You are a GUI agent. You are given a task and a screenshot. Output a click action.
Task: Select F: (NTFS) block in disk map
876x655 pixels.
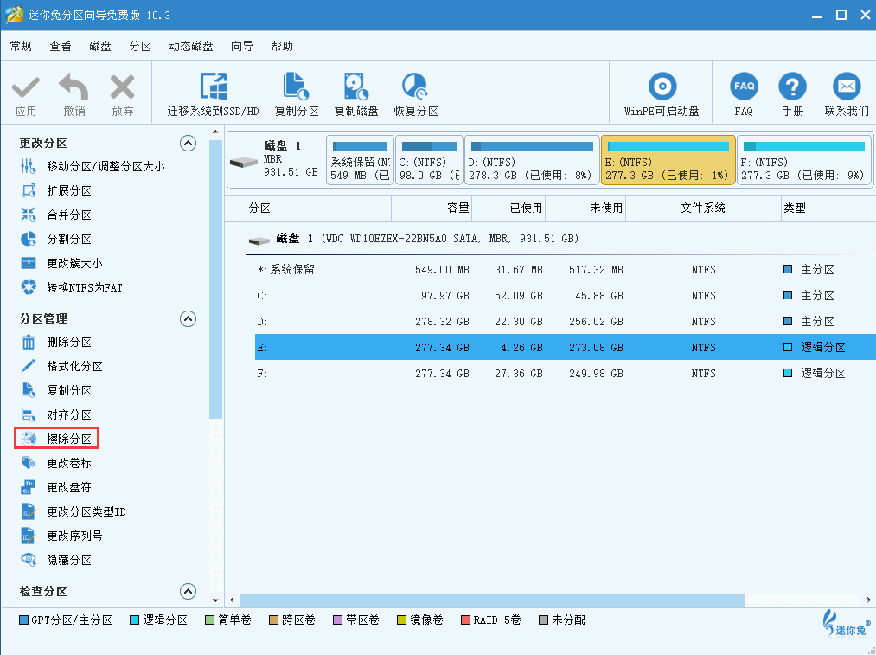click(804, 160)
